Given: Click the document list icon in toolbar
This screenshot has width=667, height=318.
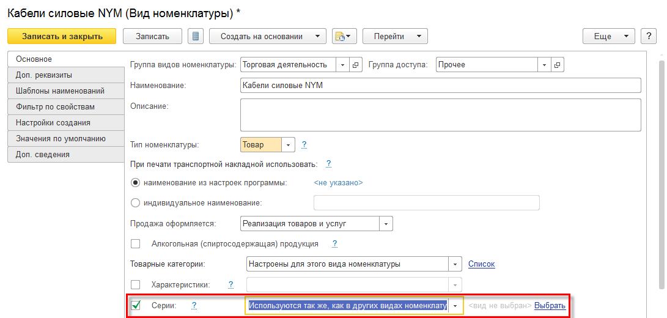Looking at the screenshot, I should click(x=196, y=36).
